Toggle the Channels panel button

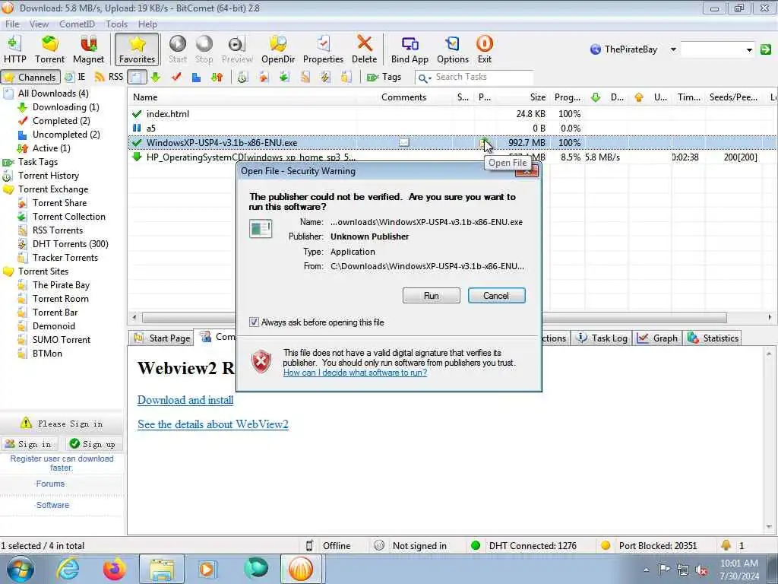[x=30, y=77]
